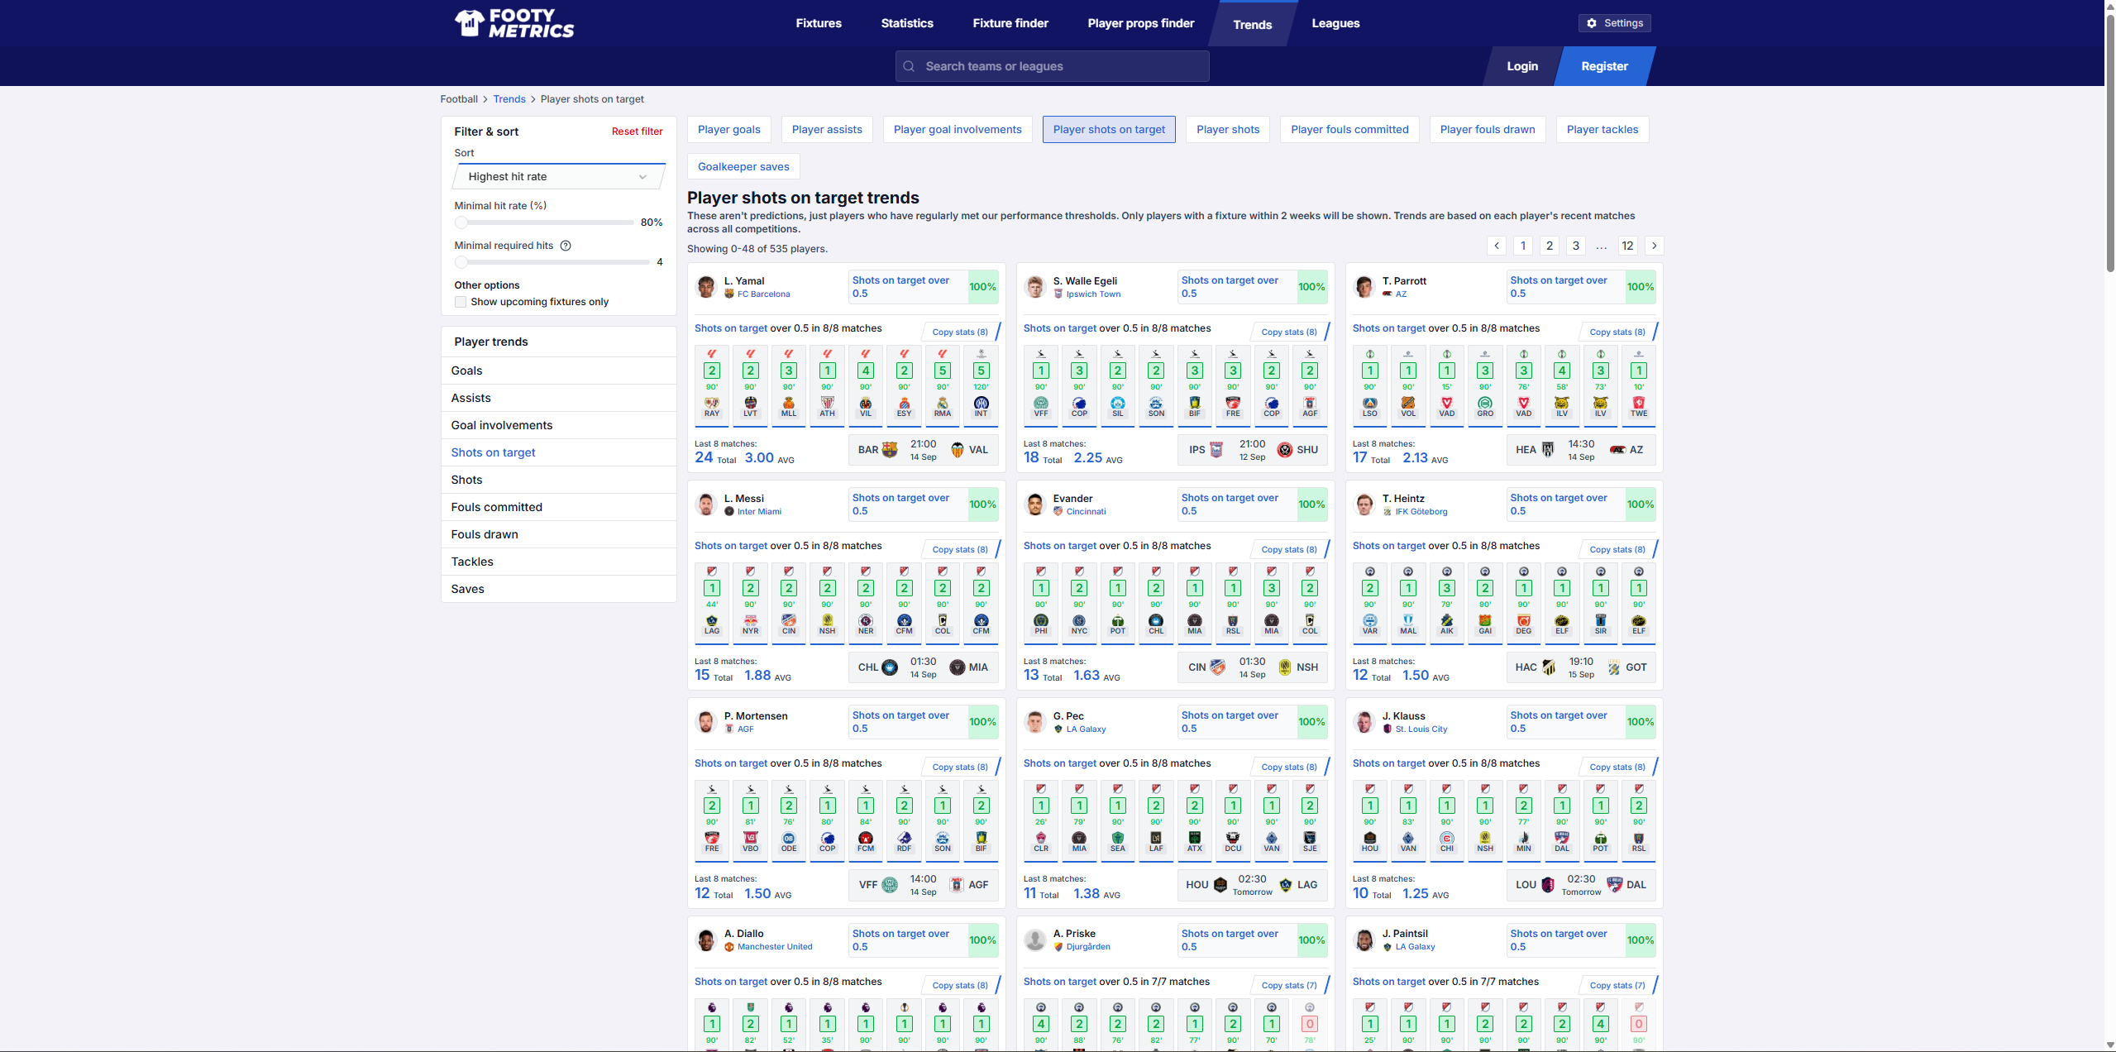Switch to Player fouls drawn tab
This screenshot has width=2116, height=1052.
click(x=1488, y=129)
